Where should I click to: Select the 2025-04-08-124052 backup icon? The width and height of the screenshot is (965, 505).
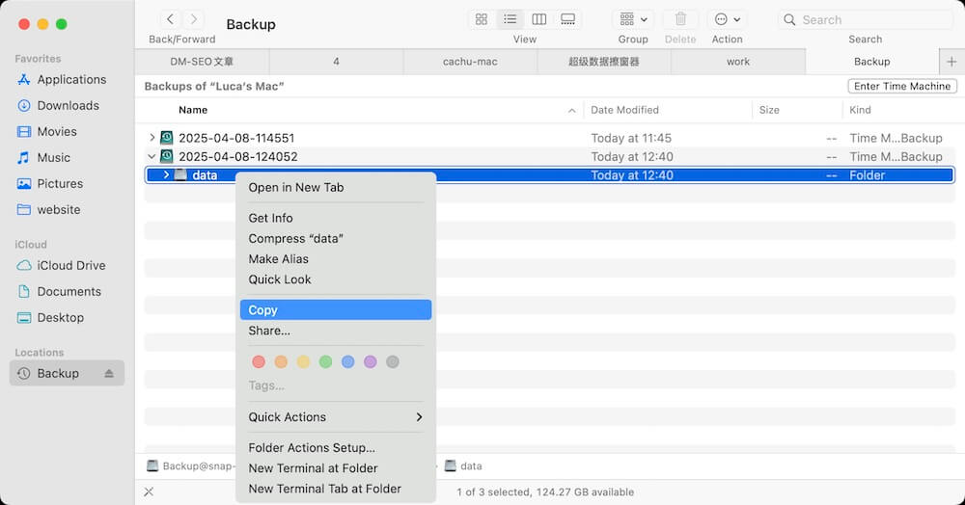(x=167, y=156)
